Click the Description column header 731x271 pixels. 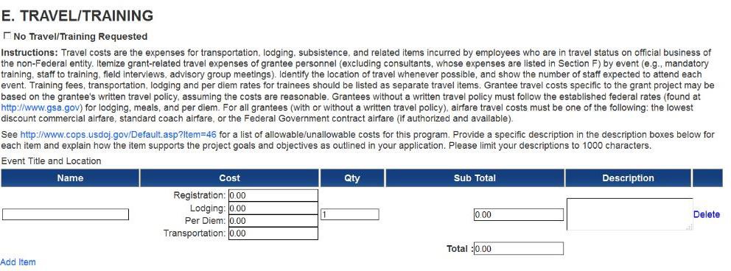(628, 178)
